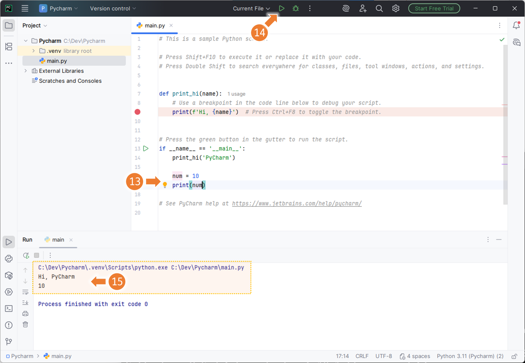This screenshot has width=525, height=363.
Task: Select the Python 3.11 (Pycharm) interpreter widget
Action: (470, 356)
